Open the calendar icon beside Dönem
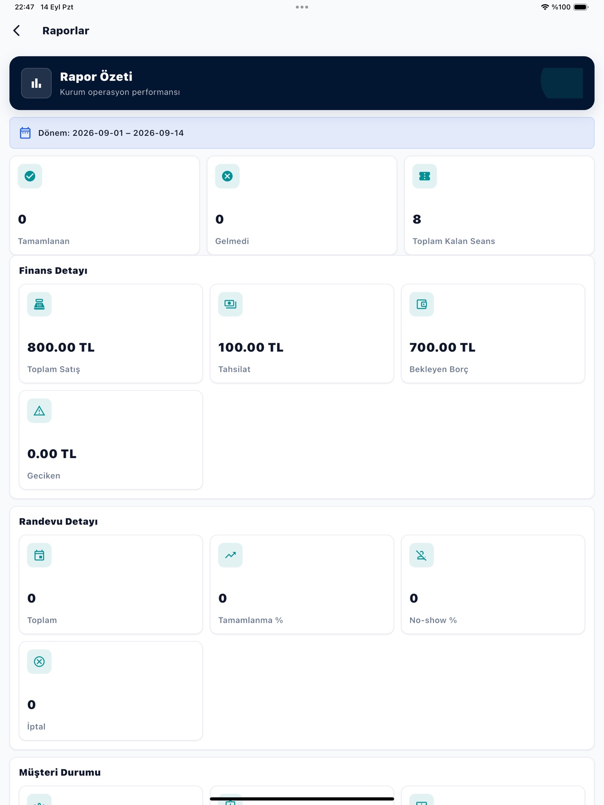Screen dimensions: 604x805 coord(25,133)
